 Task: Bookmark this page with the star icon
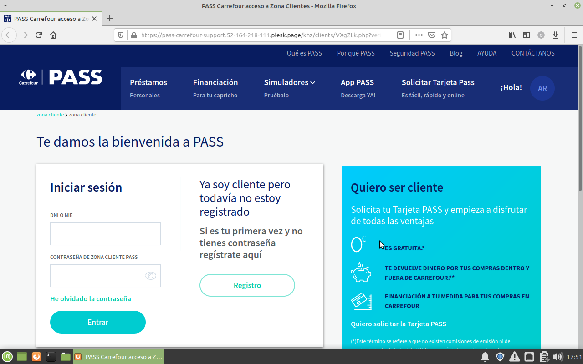(x=445, y=35)
